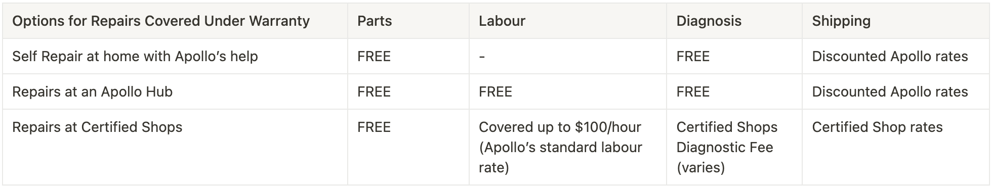This screenshot has height=186, width=991.
Task: Select 'Self Repair at home' row label
Action: (x=135, y=56)
